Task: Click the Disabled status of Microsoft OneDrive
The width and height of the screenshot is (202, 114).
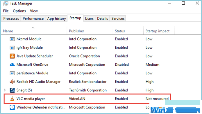Action: [x=122, y=65]
